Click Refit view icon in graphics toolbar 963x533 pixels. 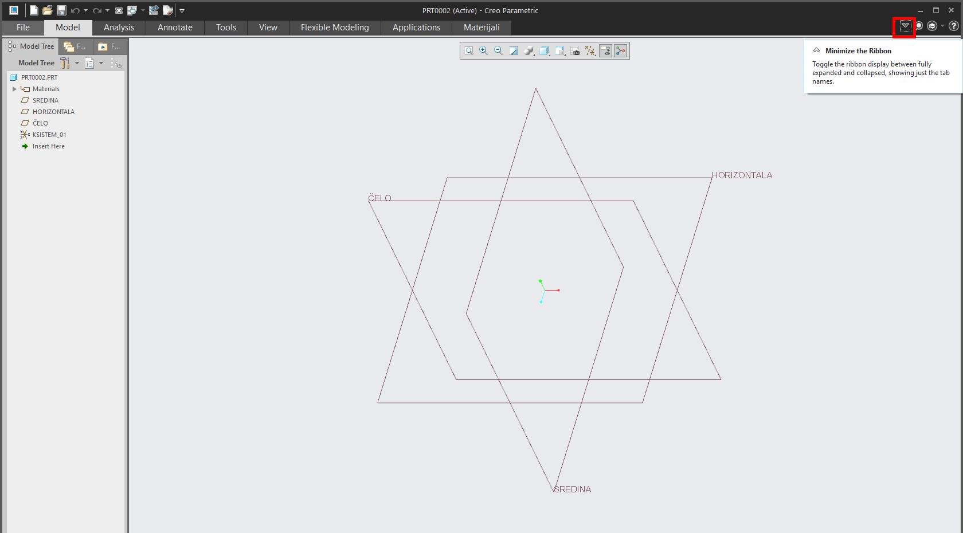click(469, 51)
